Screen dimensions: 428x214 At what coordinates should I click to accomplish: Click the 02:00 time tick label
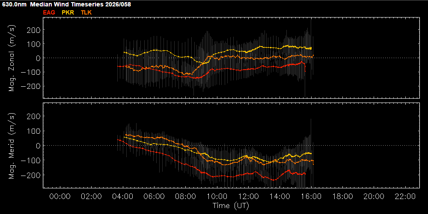[x=91, y=196]
